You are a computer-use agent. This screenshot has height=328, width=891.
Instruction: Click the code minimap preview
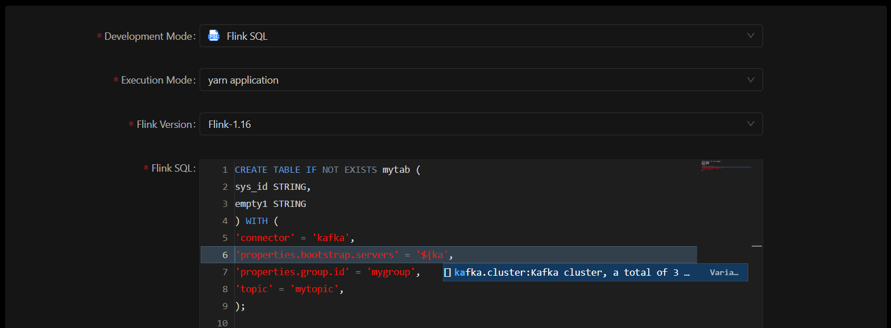726,166
